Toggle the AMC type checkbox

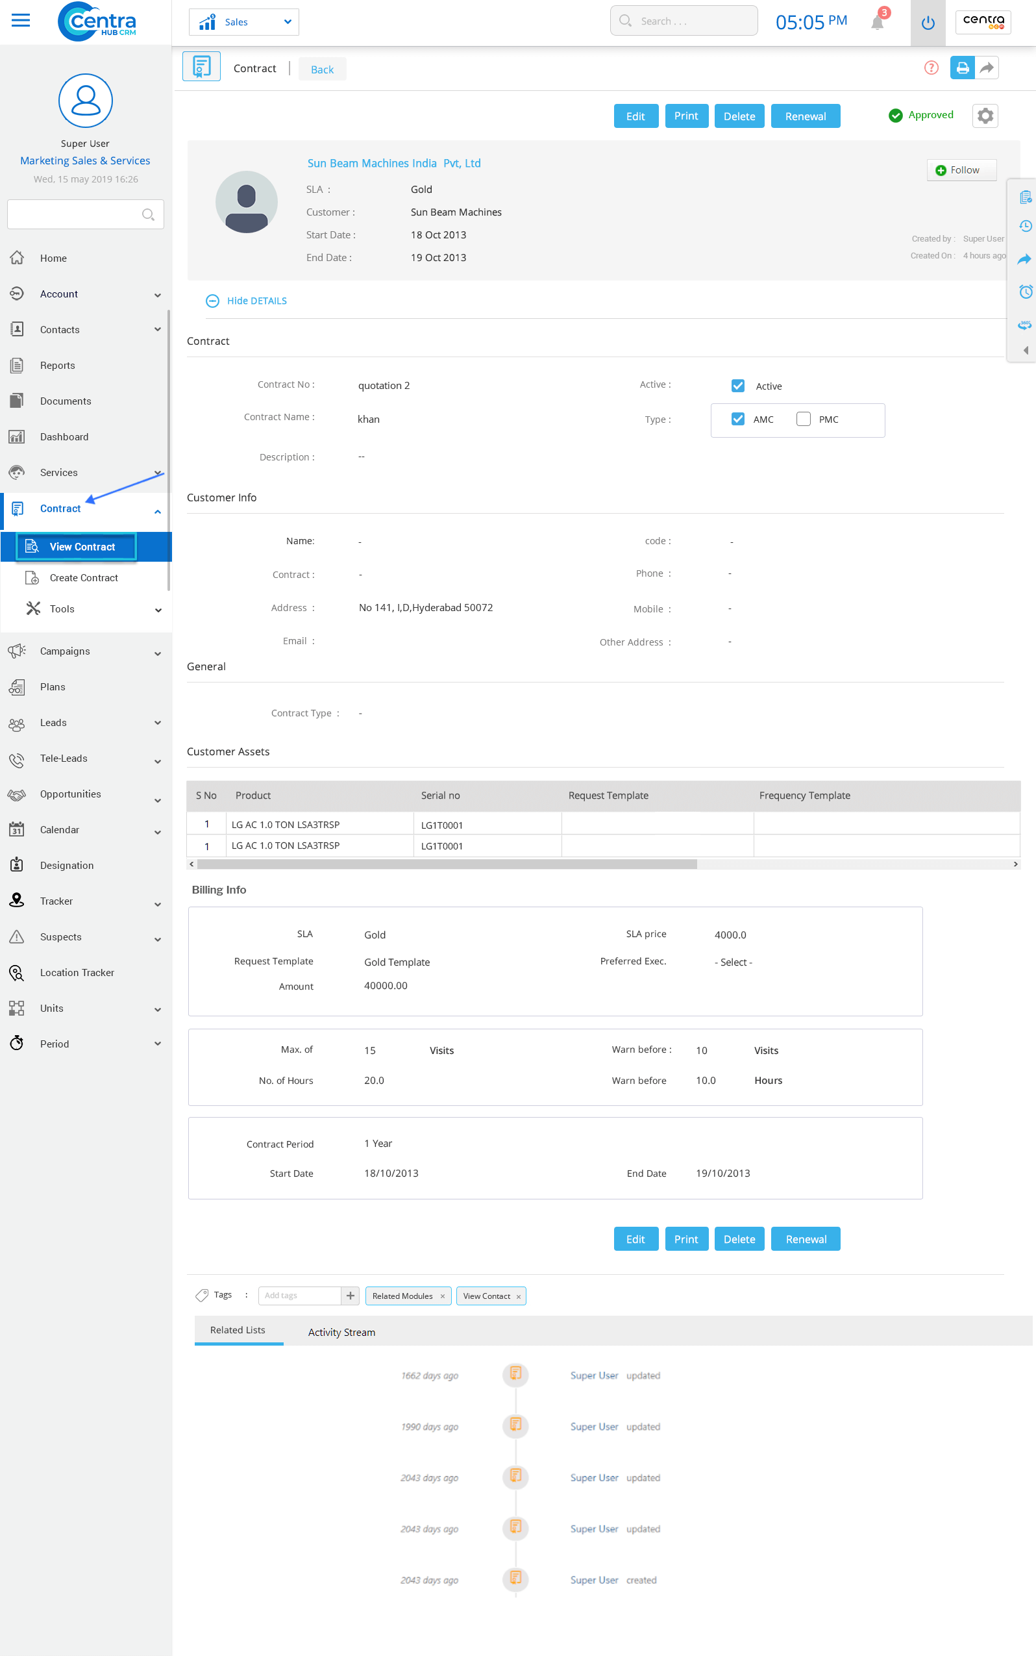(738, 419)
